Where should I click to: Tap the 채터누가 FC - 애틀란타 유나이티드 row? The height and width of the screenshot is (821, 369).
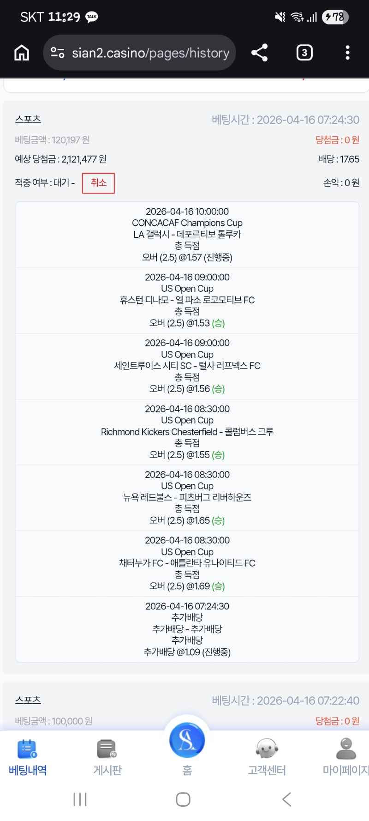tap(187, 563)
